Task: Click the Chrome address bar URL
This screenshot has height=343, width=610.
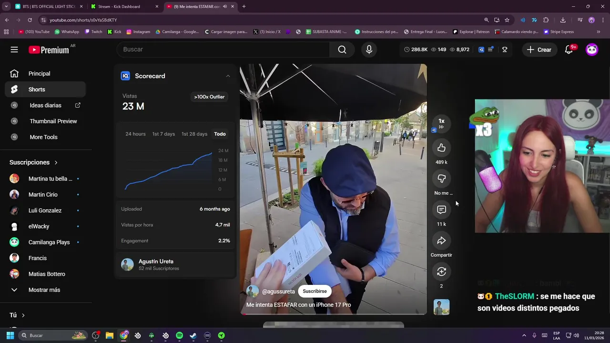Action: (x=83, y=20)
